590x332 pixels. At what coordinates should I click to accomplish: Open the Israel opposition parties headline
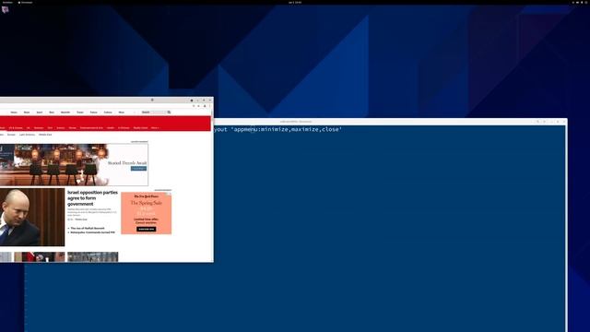point(92,198)
